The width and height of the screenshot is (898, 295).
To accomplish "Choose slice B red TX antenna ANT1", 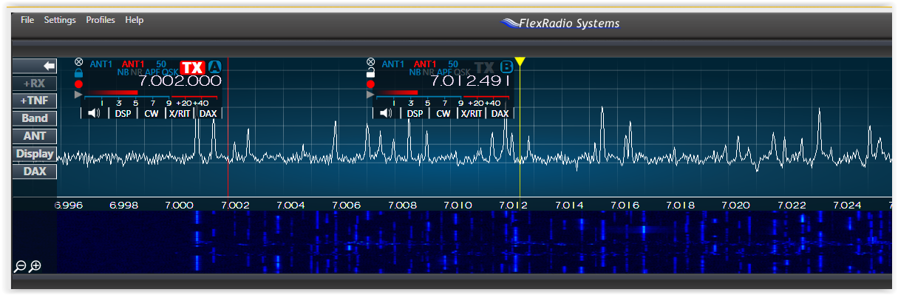I will click(425, 64).
